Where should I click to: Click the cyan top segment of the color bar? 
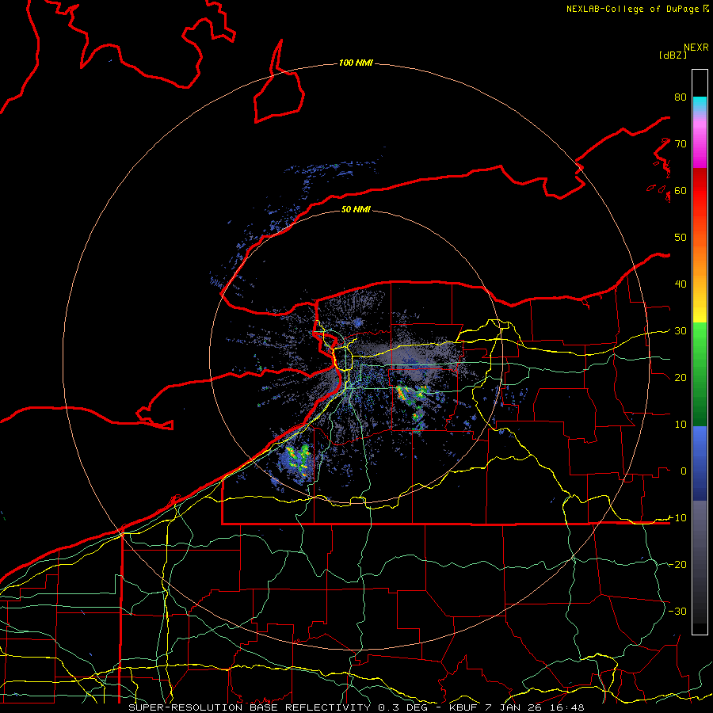pos(700,104)
